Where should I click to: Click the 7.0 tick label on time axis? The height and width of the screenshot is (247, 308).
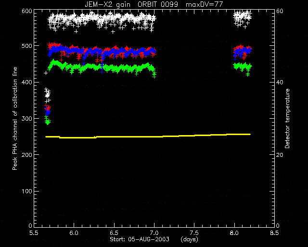(154, 233)
